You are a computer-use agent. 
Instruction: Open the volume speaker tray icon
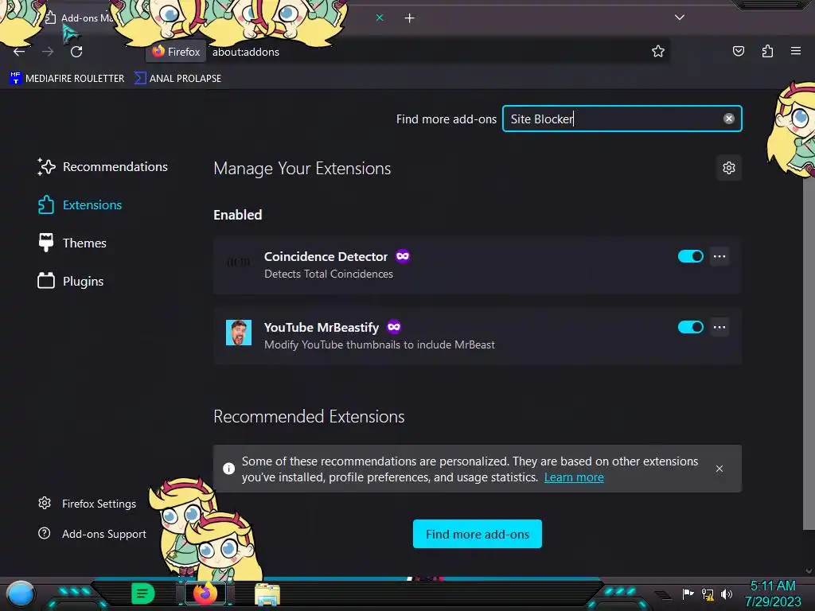coord(726,593)
